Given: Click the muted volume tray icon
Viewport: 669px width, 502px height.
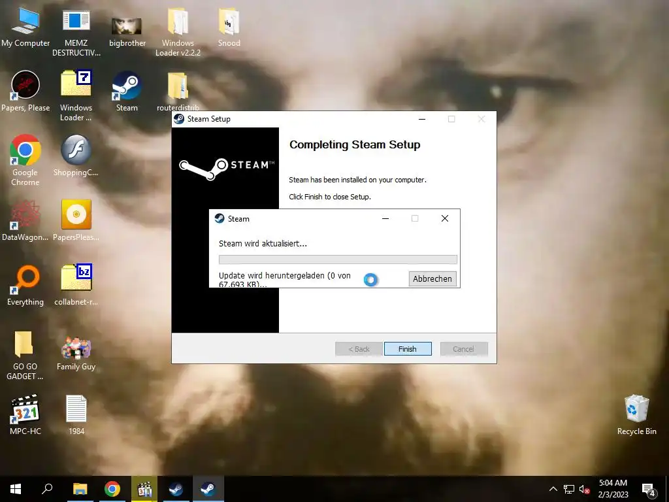Looking at the screenshot, I should 585,489.
